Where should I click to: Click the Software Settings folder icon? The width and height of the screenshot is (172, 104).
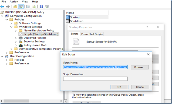click(x=16, y=23)
